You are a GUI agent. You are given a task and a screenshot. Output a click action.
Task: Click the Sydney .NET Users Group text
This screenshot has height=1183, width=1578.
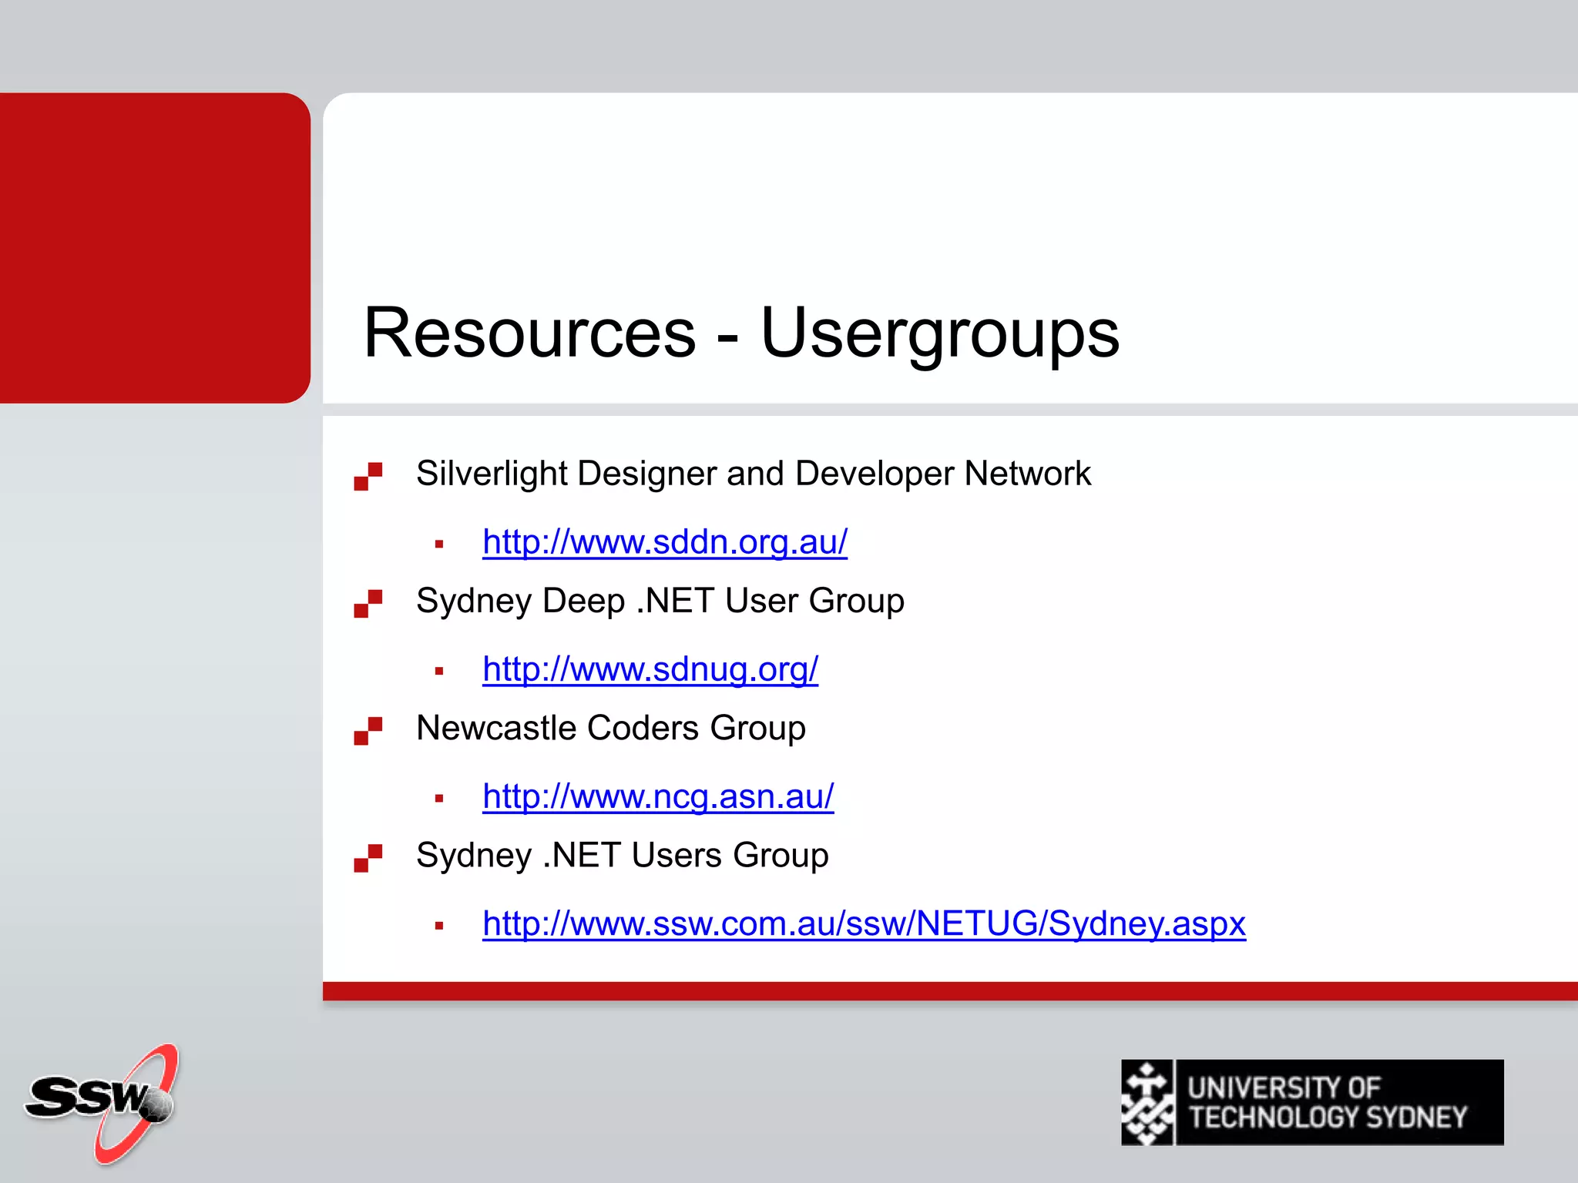622,855
